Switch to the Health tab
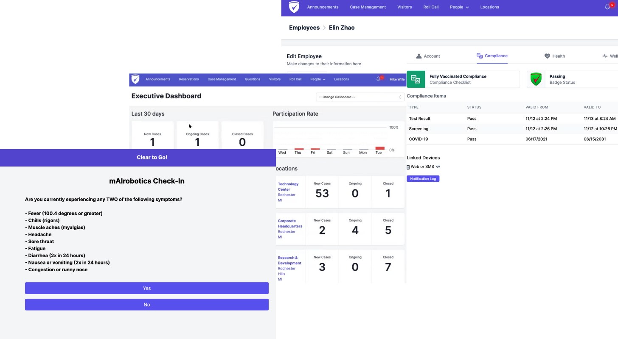618x339 pixels. [555, 56]
